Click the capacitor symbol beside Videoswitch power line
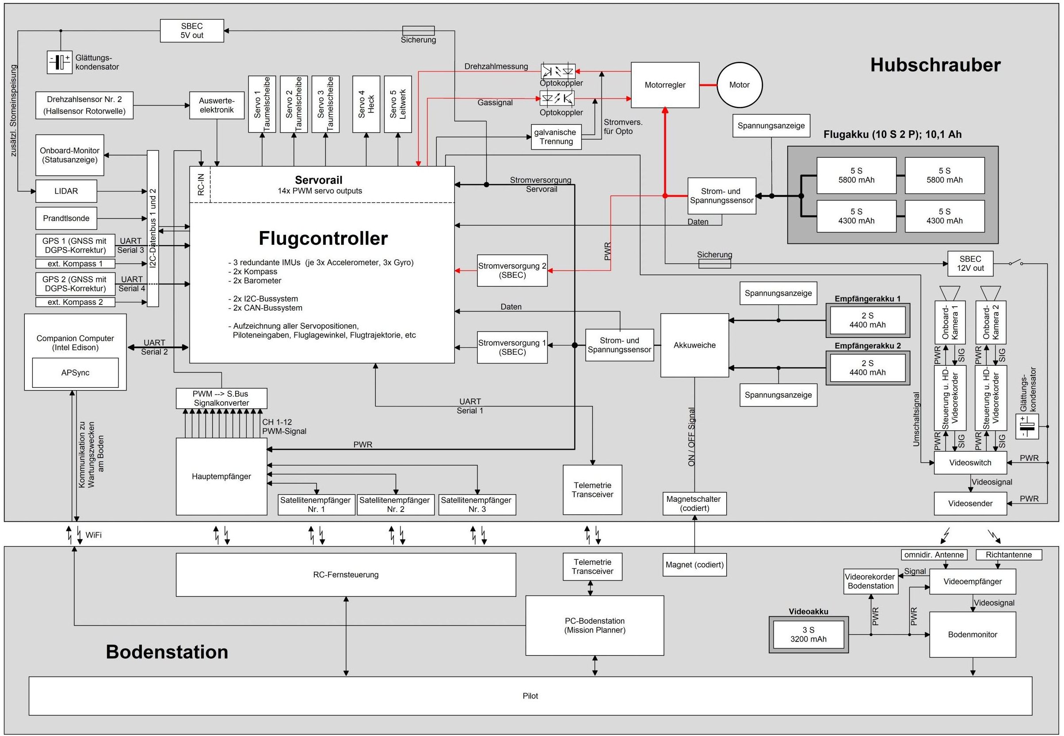This screenshot has height=736, width=1064. [x=1027, y=427]
